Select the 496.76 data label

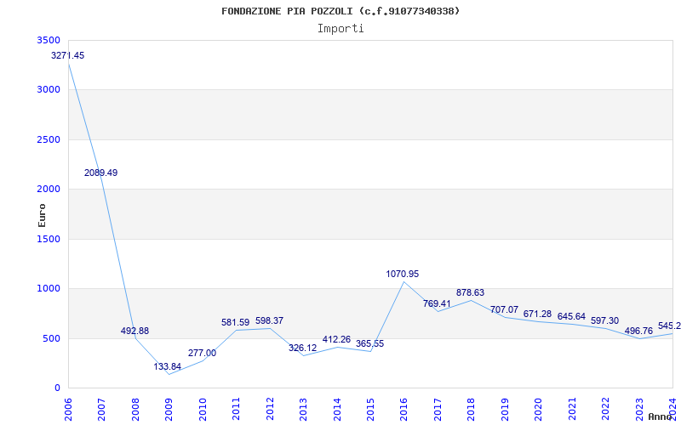(x=638, y=331)
